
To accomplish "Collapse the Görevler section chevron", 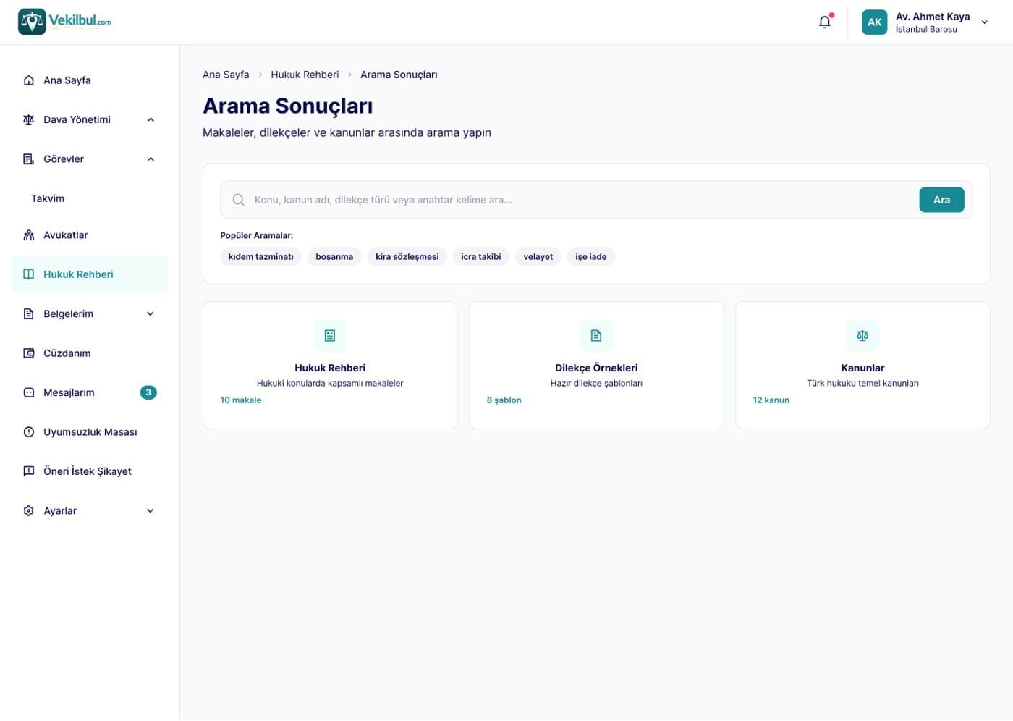I will coord(151,159).
